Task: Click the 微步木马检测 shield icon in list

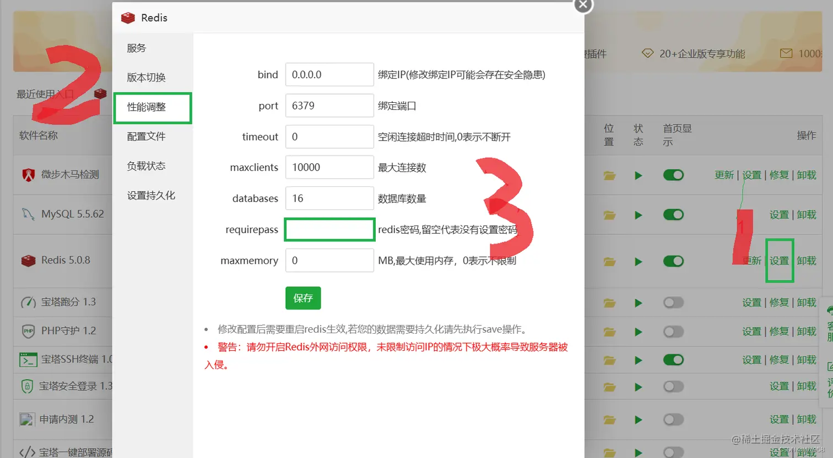Action: tap(28, 175)
